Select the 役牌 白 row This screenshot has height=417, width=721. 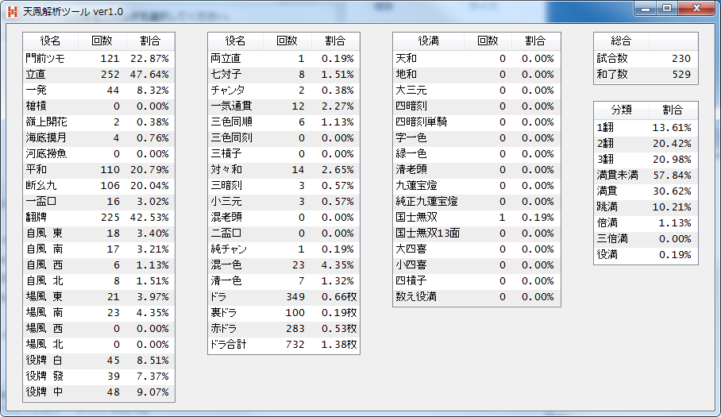tap(99, 361)
